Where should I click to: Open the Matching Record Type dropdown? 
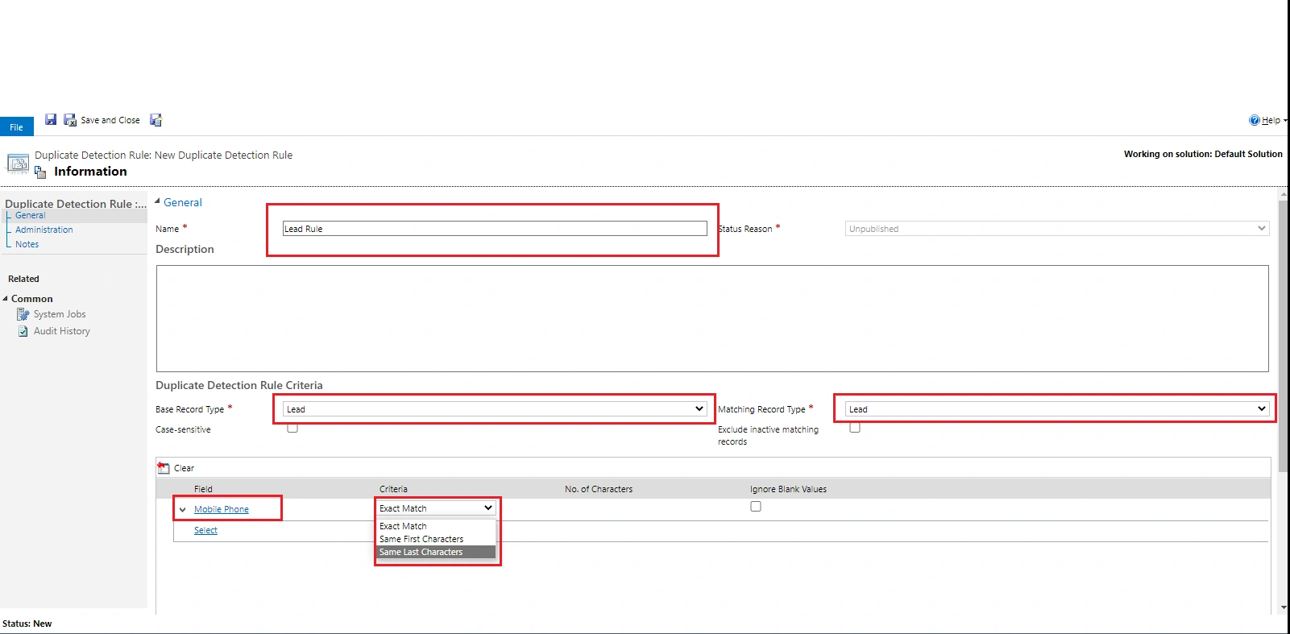(1057, 409)
